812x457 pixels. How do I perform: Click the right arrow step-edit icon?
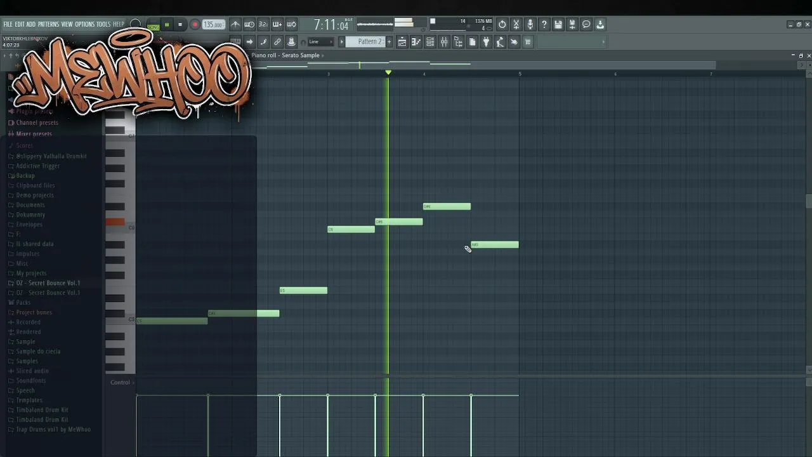coord(249,42)
